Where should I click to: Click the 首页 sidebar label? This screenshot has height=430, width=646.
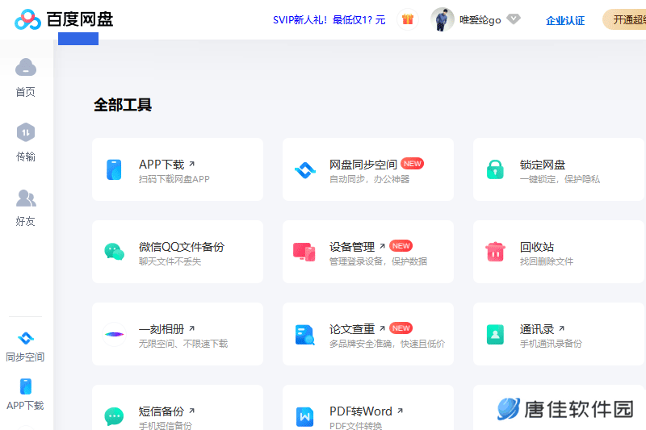[x=26, y=92]
